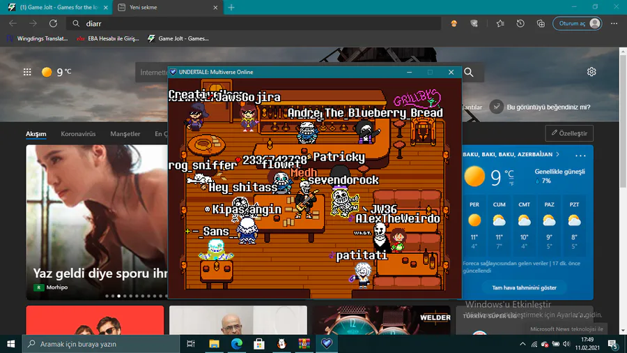Expand the Baku location chevron in the weather card
Viewport: 627px width, 353px height.
[x=558, y=154]
